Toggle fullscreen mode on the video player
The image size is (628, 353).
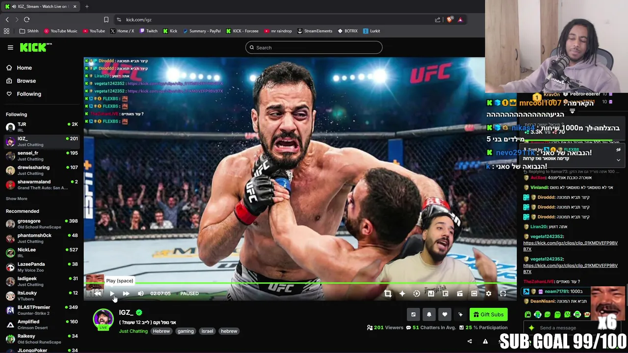pyautogui.click(x=503, y=293)
